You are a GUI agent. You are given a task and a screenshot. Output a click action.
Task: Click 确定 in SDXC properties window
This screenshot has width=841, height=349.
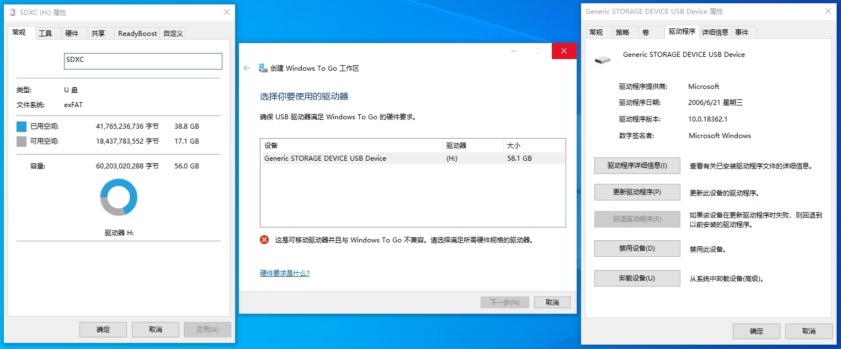[x=103, y=330]
